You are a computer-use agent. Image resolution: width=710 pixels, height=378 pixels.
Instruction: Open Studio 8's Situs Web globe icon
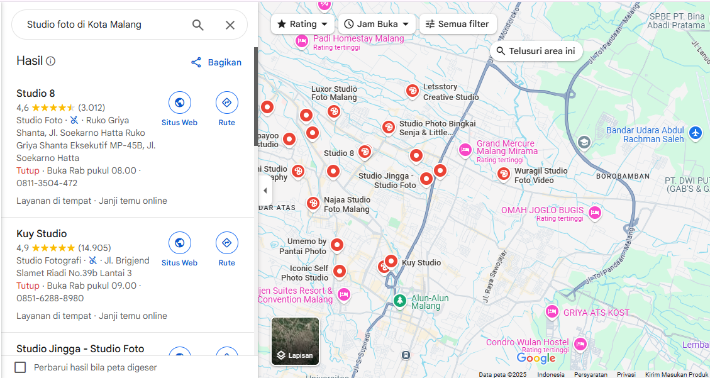[x=180, y=103]
